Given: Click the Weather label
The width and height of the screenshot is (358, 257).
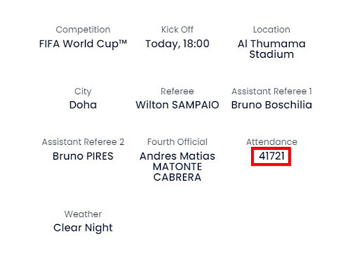Looking at the screenshot, I should tap(83, 214).
